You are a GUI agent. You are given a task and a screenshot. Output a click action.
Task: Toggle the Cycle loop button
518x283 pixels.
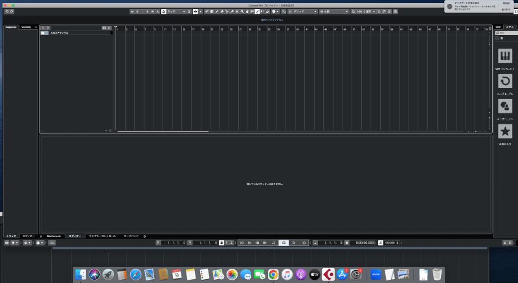tap(273, 243)
